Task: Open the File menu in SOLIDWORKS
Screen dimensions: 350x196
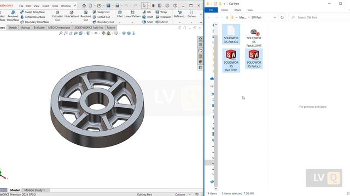Action: coord(21,6)
